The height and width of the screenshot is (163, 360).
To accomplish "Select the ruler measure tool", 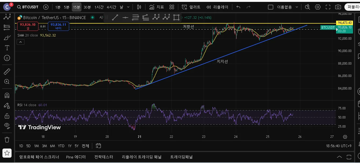I will 7,71.
